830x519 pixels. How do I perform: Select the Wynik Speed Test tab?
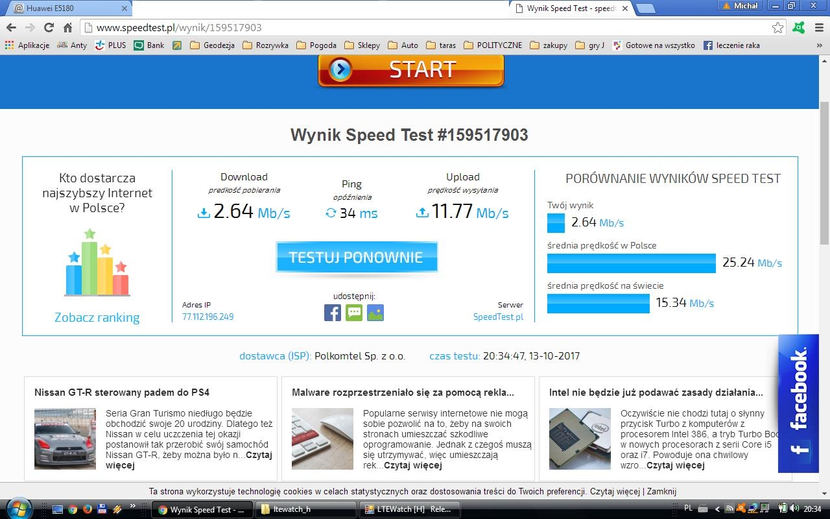(x=571, y=8)
